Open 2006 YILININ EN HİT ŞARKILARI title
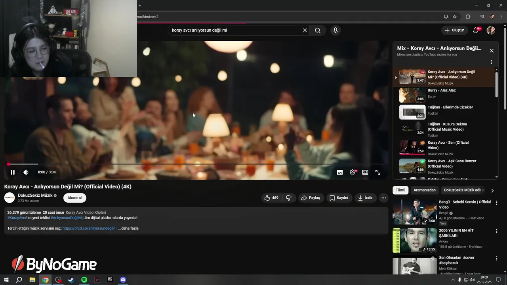The height and width of the screenshot is (285, 507). point(456,233)
